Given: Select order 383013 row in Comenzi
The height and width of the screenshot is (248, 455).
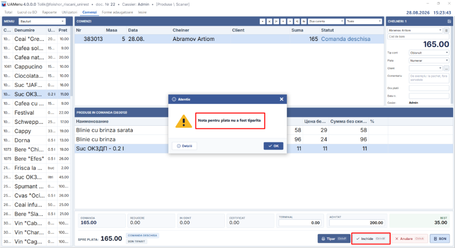Looking at the screenshot, I should [229, 39].
